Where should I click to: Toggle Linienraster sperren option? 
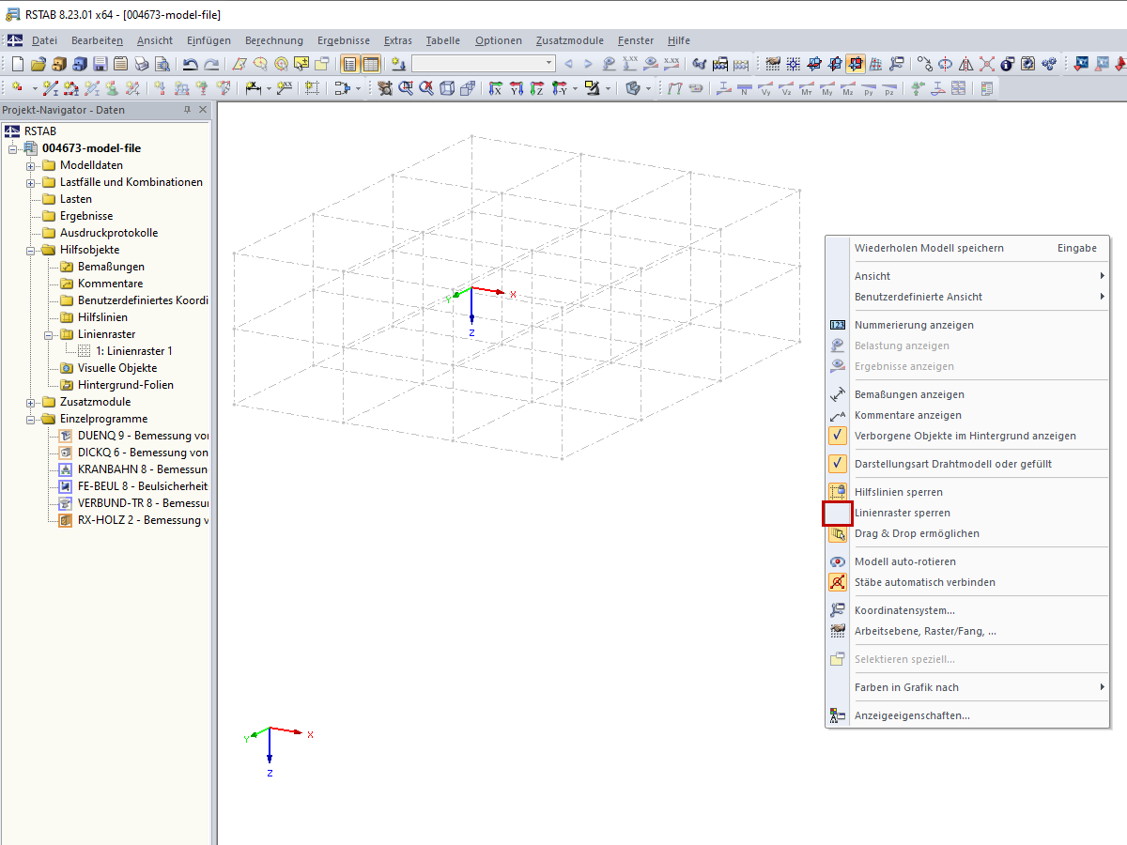pos(967,513)
